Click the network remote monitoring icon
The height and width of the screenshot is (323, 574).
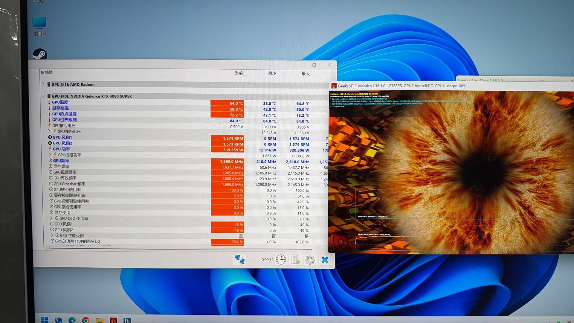click(239, 259)
